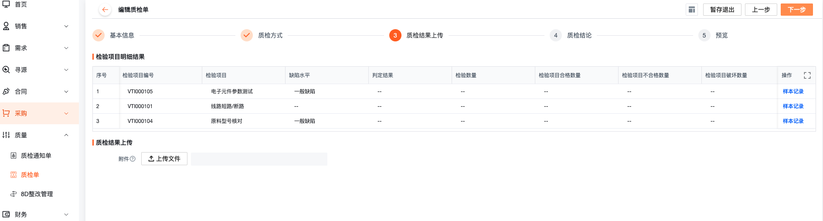Click the 上传文件 upload button
The height and width of the screenshot is (221, 823).
[164, 159]
